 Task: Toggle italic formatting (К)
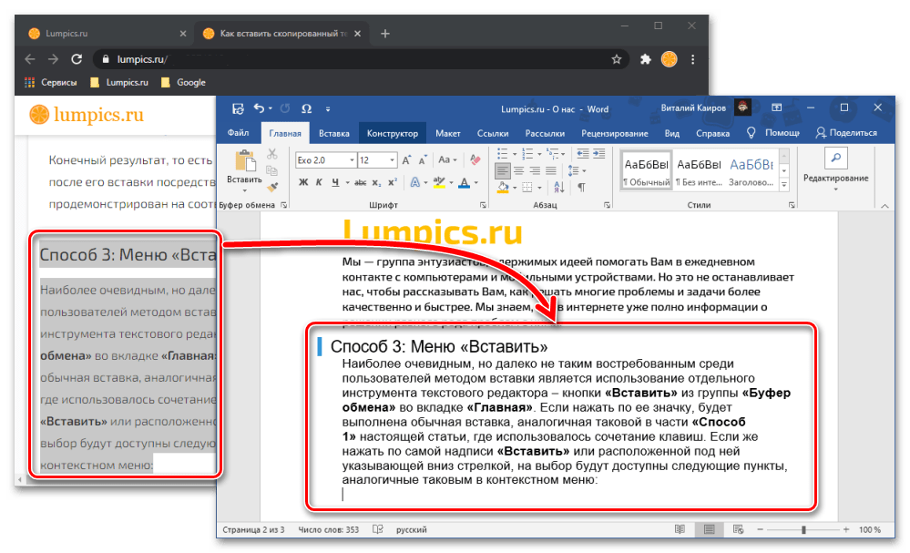click(319, 182)
